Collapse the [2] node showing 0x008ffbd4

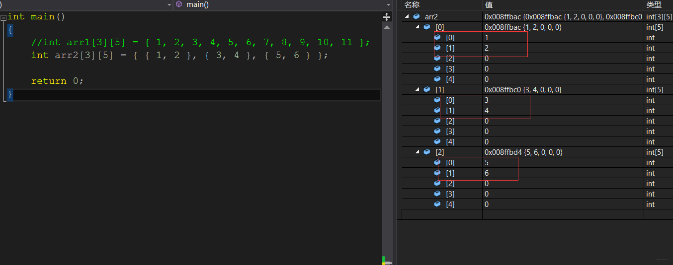pyautogui.click(x=418, y=152)
